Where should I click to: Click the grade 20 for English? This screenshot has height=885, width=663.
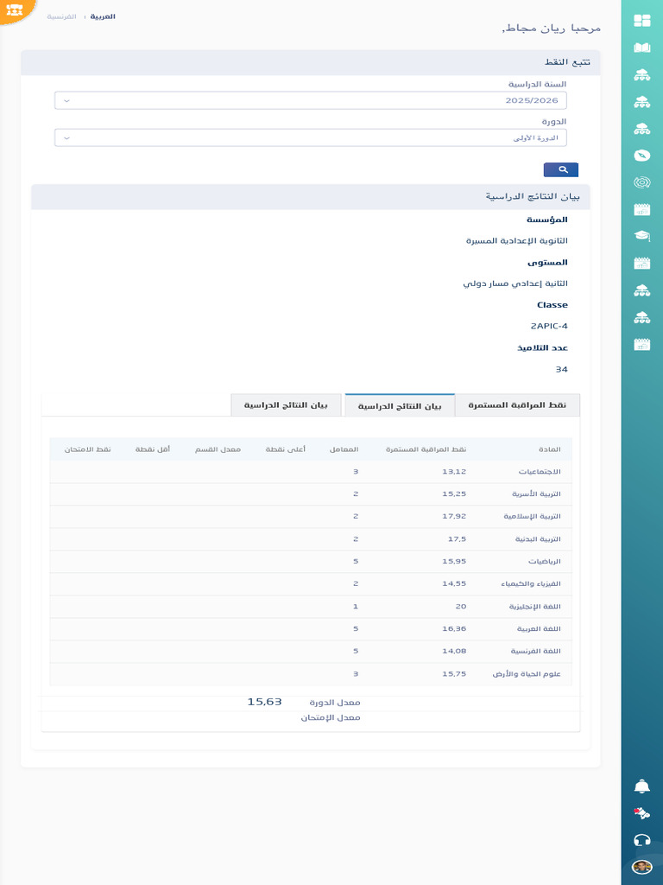pos(461,606)
